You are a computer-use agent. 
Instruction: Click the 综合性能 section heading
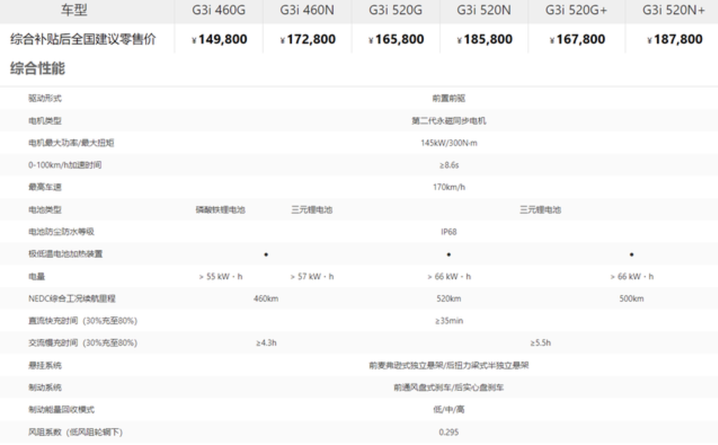pyautogui.click(x=38, y=69)
